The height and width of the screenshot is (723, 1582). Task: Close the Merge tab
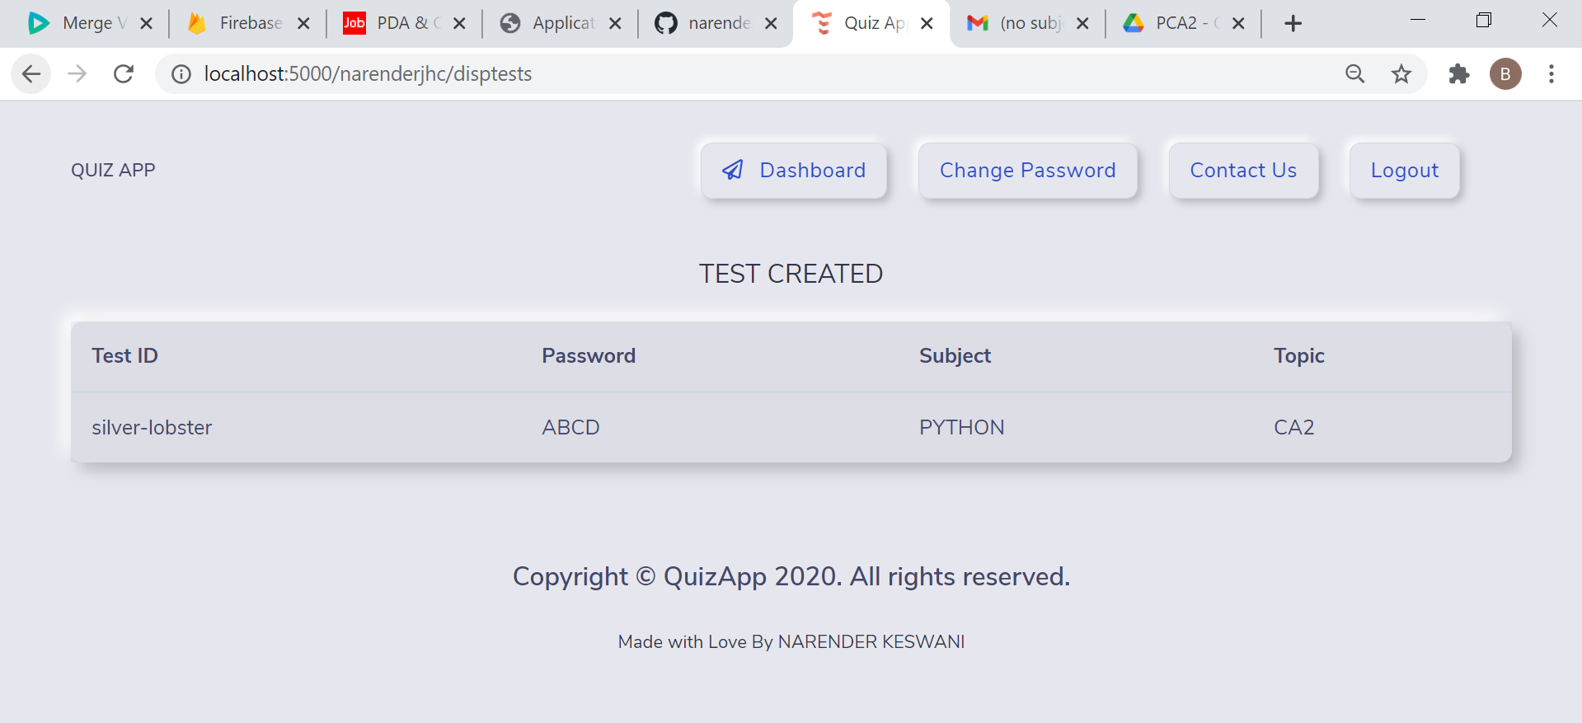pyautogui.click(x=146, y=24)
